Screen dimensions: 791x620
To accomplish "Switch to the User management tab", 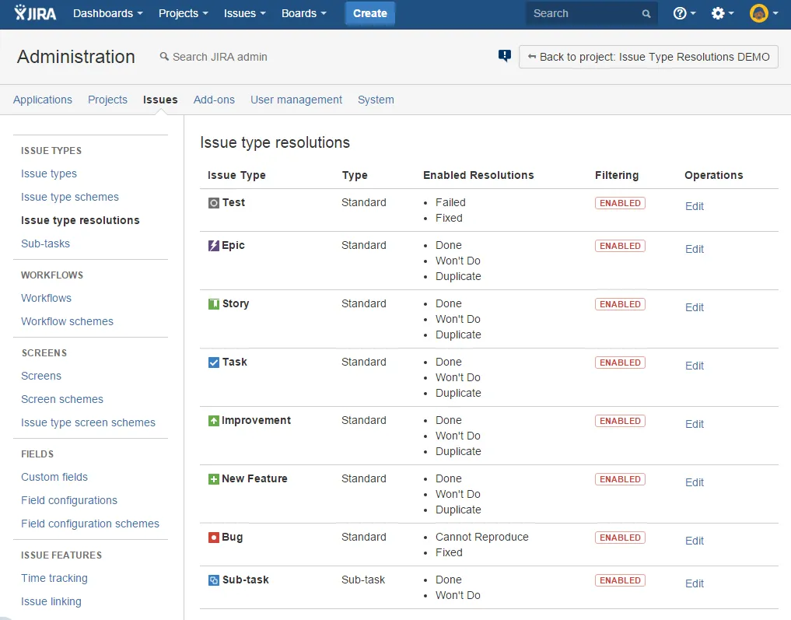I will point(296,100).
